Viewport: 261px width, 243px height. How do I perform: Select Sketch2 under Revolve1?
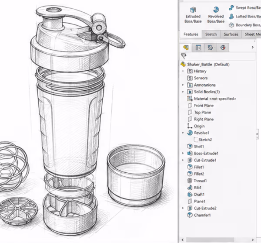click(205, 140)
